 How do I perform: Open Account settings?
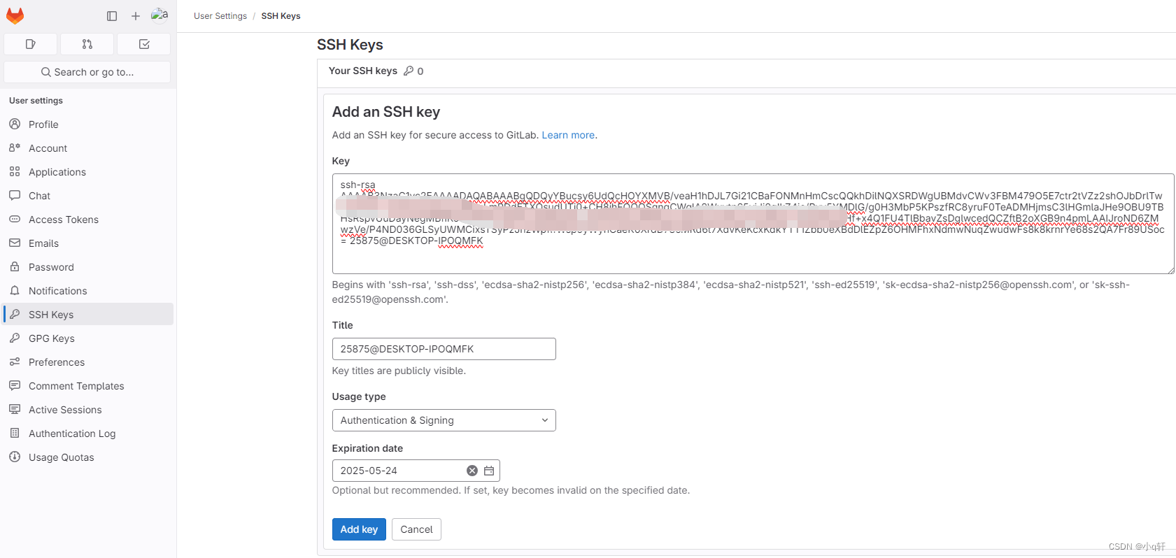click(87, 148)
